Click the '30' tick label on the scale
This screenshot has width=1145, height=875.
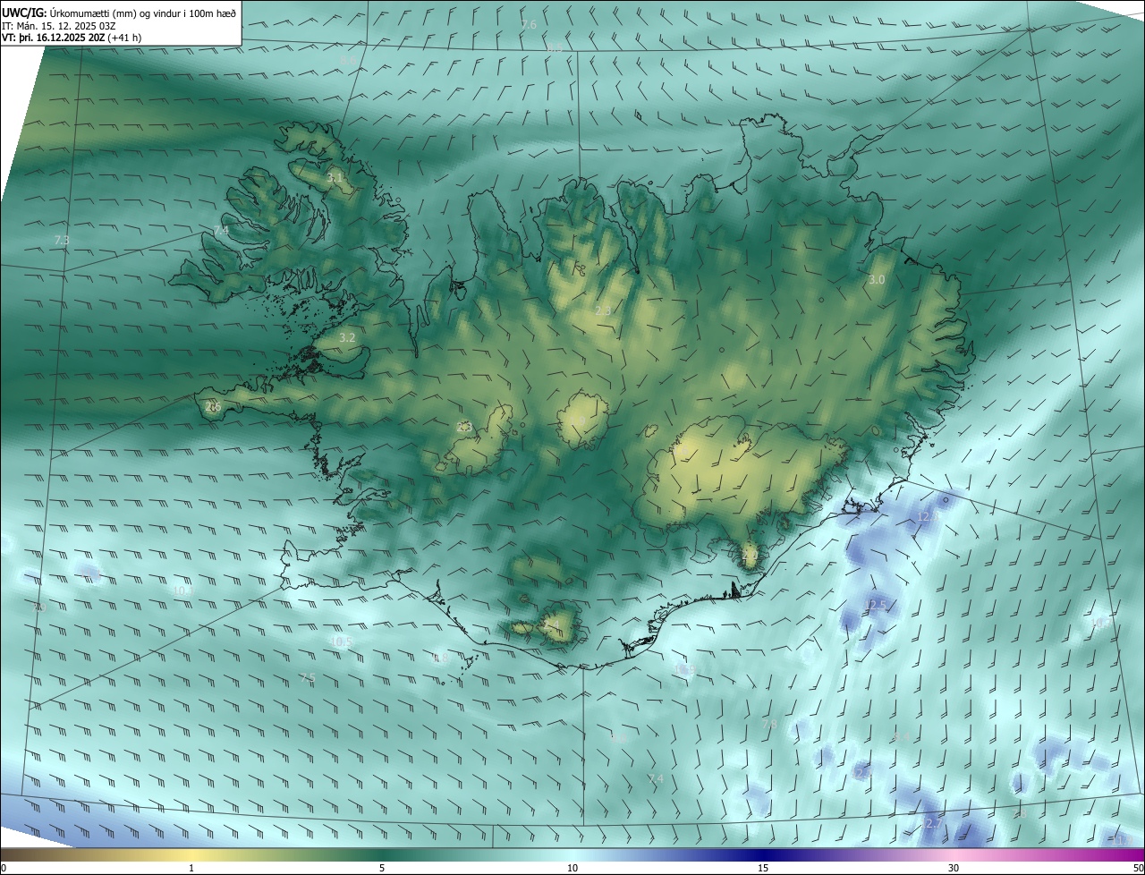[954, 868]
